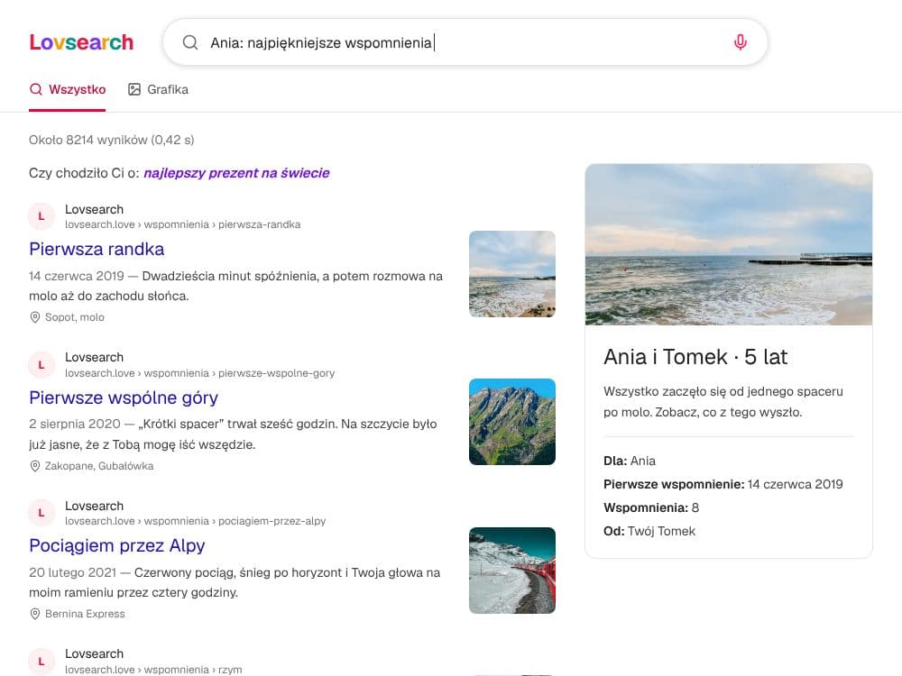Screen dimensions: 902x676
Task: Click the beach thumbnail for Pierwsza randka
Action: coord(512,274)
